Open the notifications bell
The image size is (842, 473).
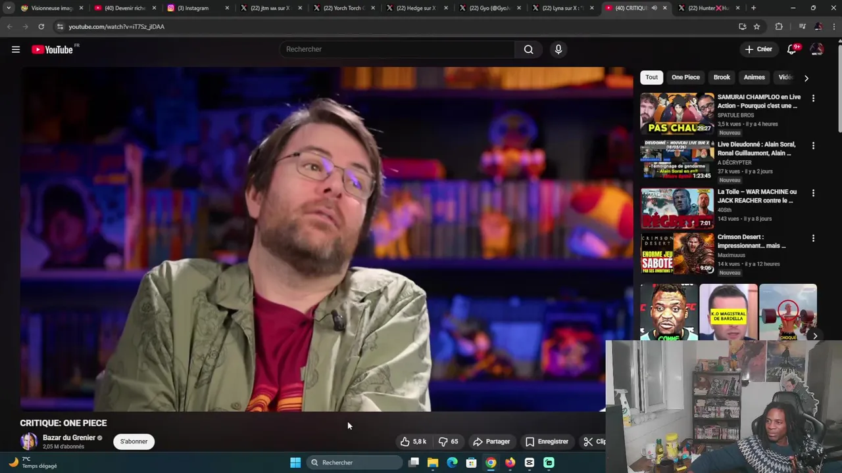791,49
